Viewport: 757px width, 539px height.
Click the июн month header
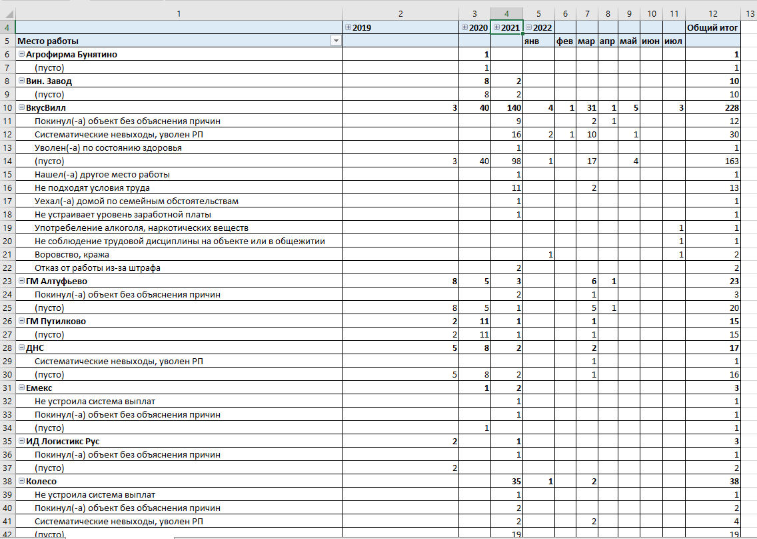(651, 41)
